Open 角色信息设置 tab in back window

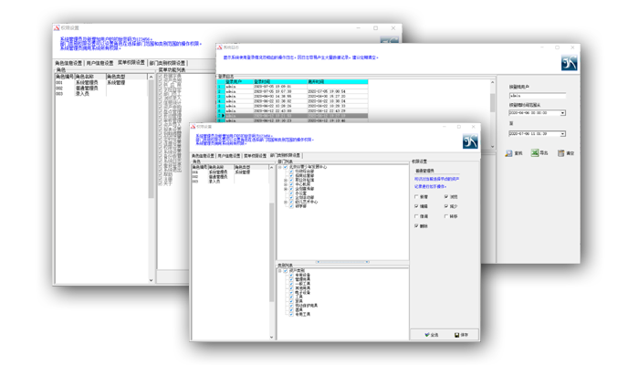70,63
